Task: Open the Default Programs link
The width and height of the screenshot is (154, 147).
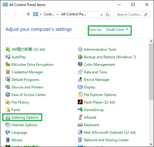Action: point(25,80)
